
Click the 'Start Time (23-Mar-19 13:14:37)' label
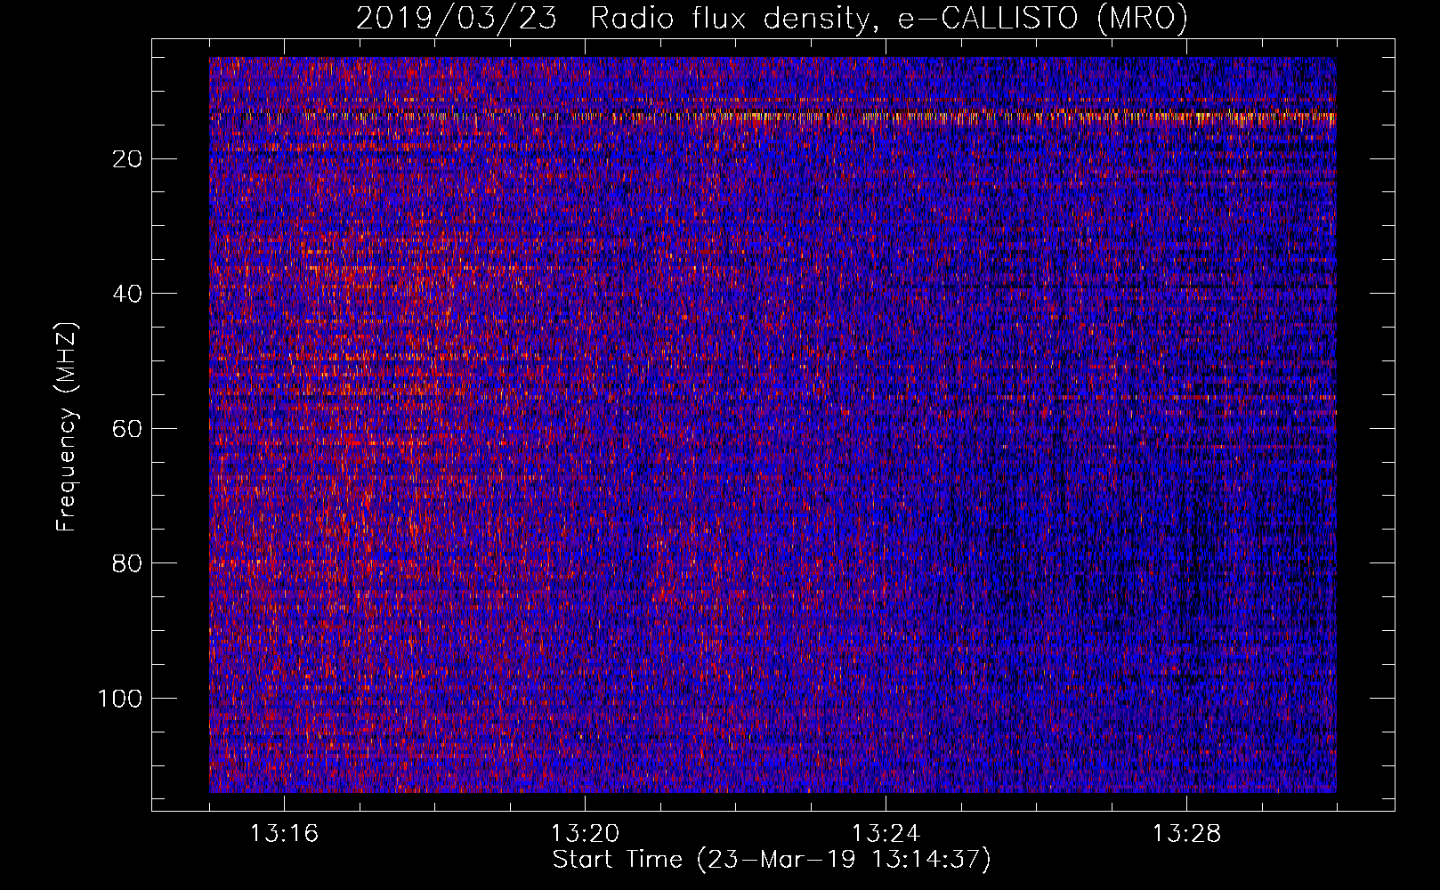point(772,860)
